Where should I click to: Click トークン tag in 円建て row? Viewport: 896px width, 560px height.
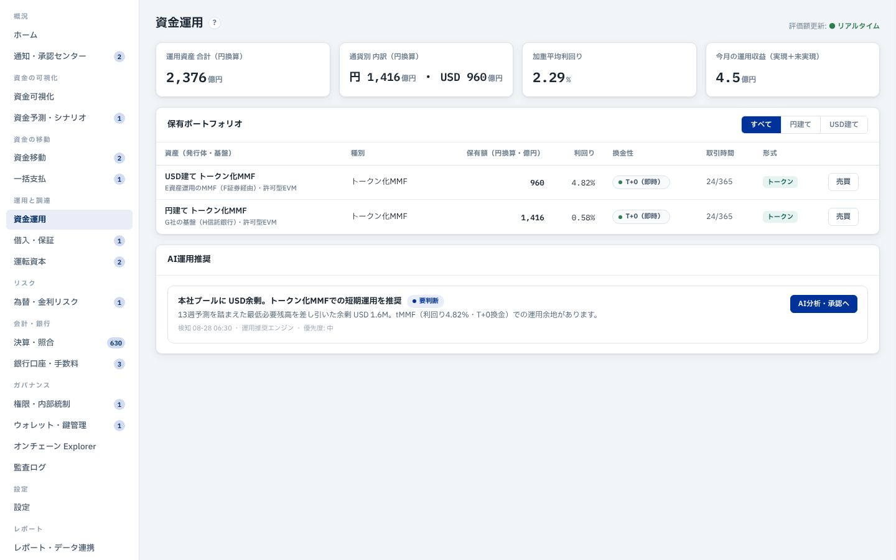(780, 217)
